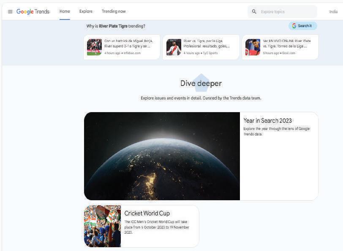This screenshot has height=251, width=343.
Task: Click the infobae article thumbnail image
Action: click(94, 47)
